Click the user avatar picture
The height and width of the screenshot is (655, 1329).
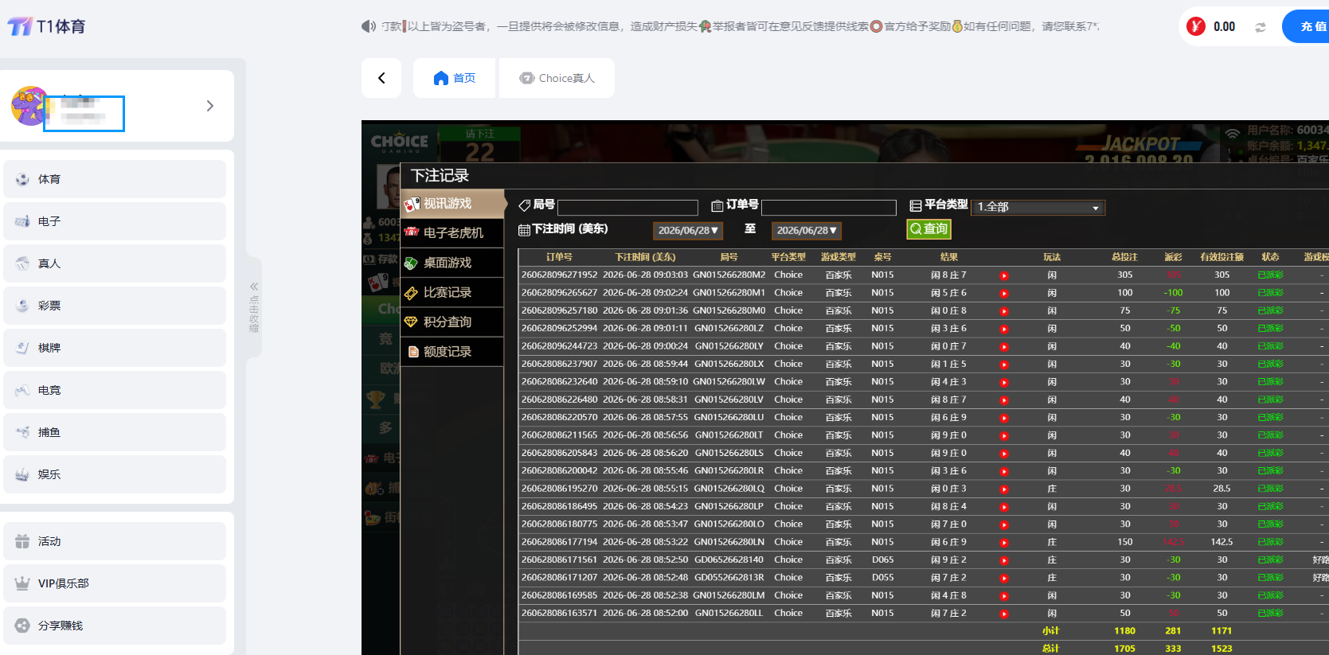(x=29, y=106)
